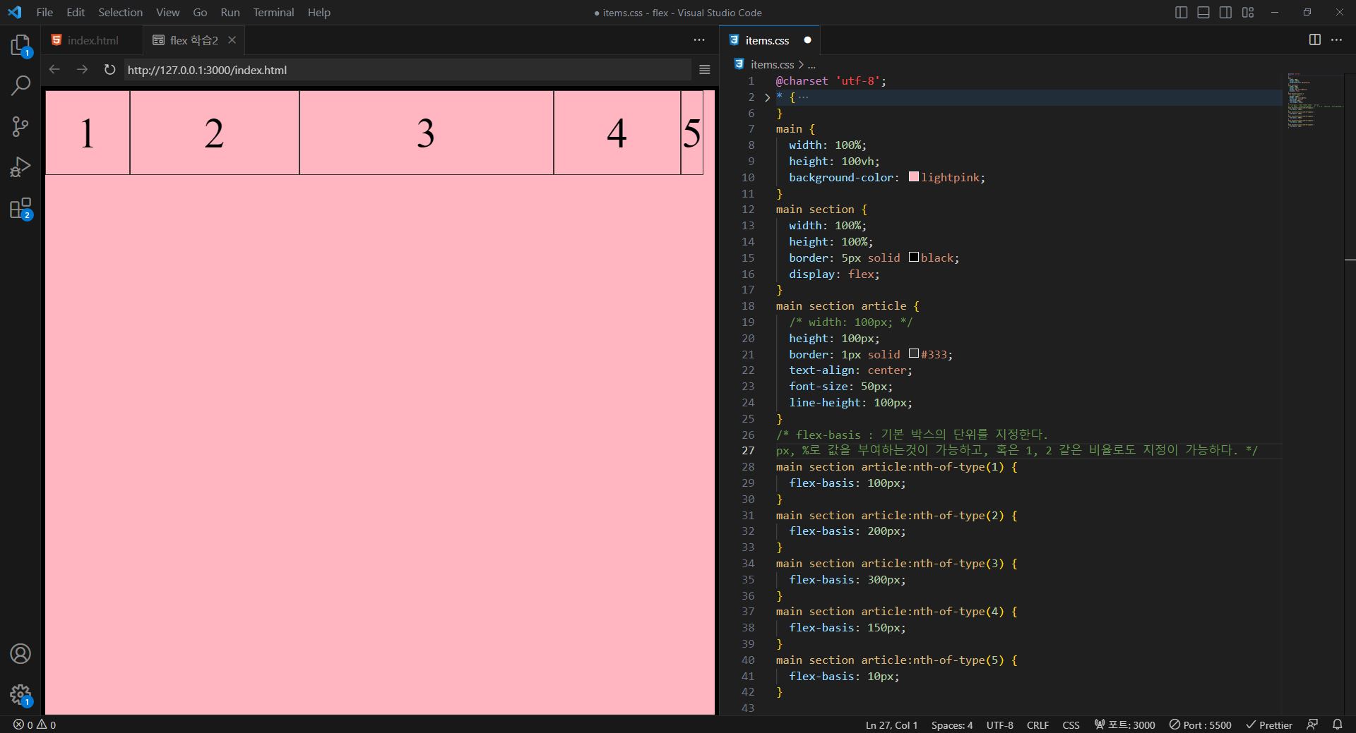This screenshot has width=1356, height=733.
Task: Show errors and warnings problems panel
Action: click(35, 725)
